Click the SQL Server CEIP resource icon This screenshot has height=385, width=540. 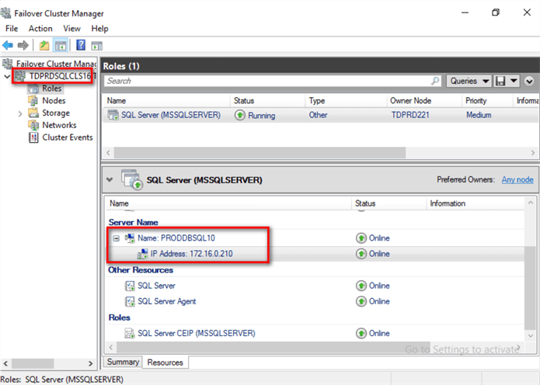[130, 333]
